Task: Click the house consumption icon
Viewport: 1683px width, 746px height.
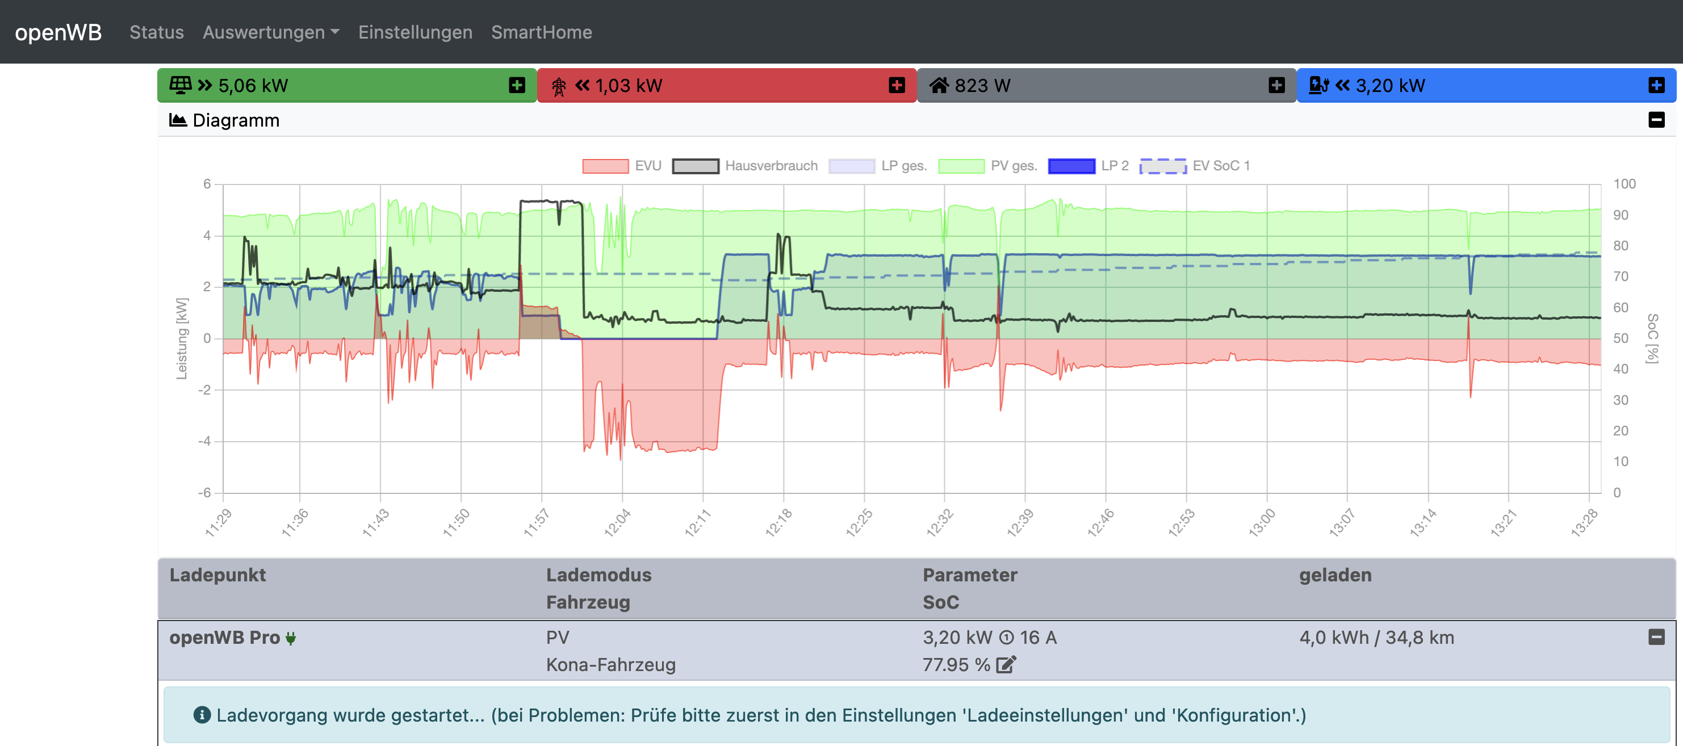Action: pyautogui.click(x=939, y=85)
